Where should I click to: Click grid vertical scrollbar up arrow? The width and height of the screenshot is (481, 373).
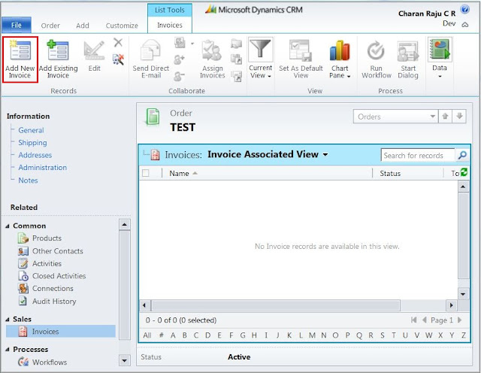463,186
